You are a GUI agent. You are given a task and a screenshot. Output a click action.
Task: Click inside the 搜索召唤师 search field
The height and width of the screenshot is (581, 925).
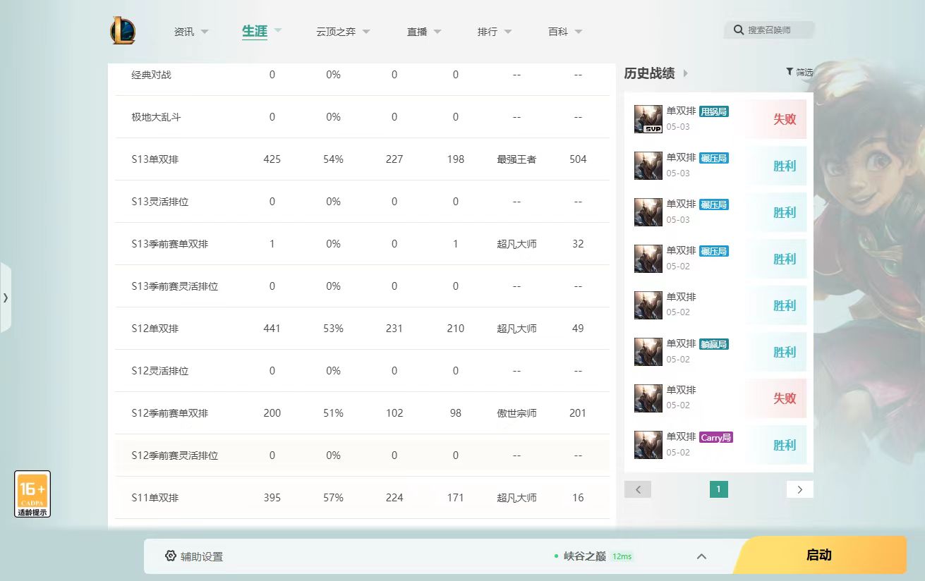[769, 30]
